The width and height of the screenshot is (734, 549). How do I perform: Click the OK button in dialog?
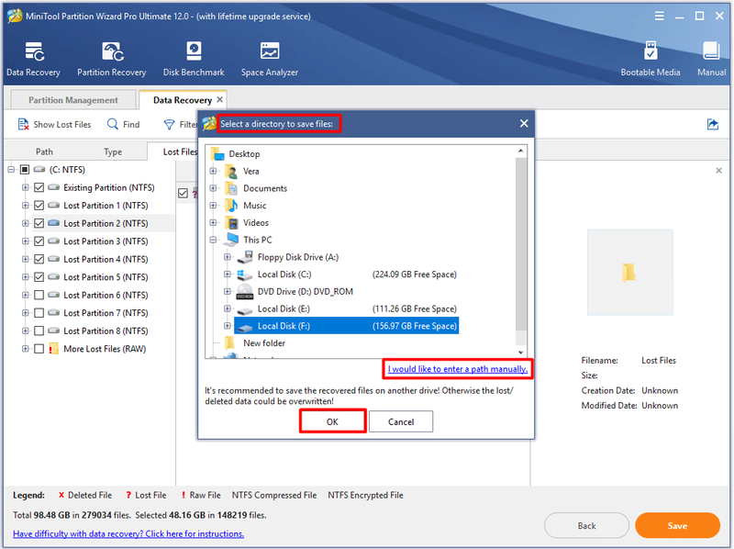coord(332,421)
